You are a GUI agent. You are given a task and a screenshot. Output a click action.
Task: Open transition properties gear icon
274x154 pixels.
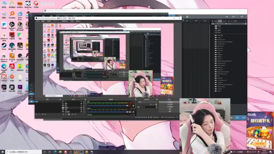156,104
